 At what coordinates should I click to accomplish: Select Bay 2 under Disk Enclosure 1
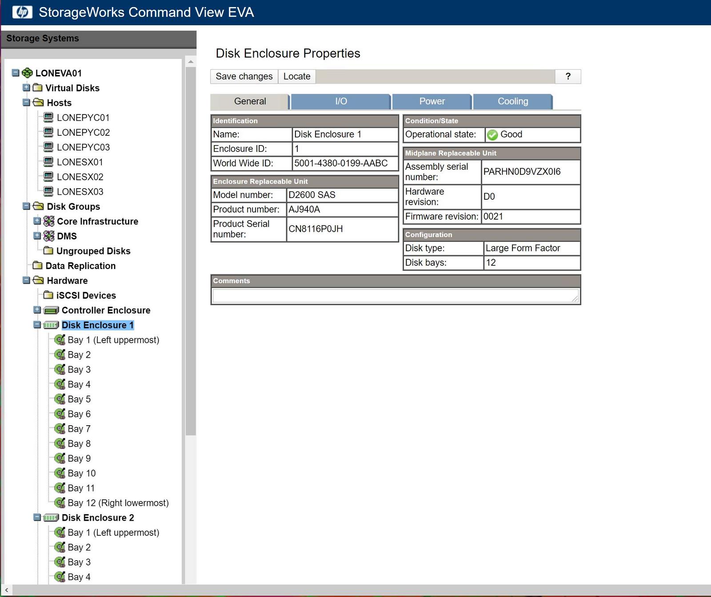pos(79,355)
